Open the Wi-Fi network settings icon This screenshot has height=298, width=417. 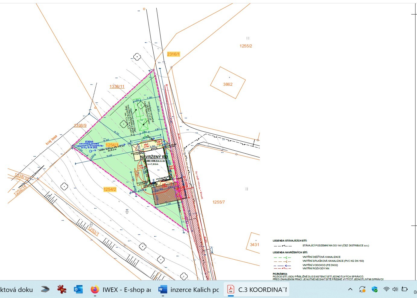click(x=386, y=289)
